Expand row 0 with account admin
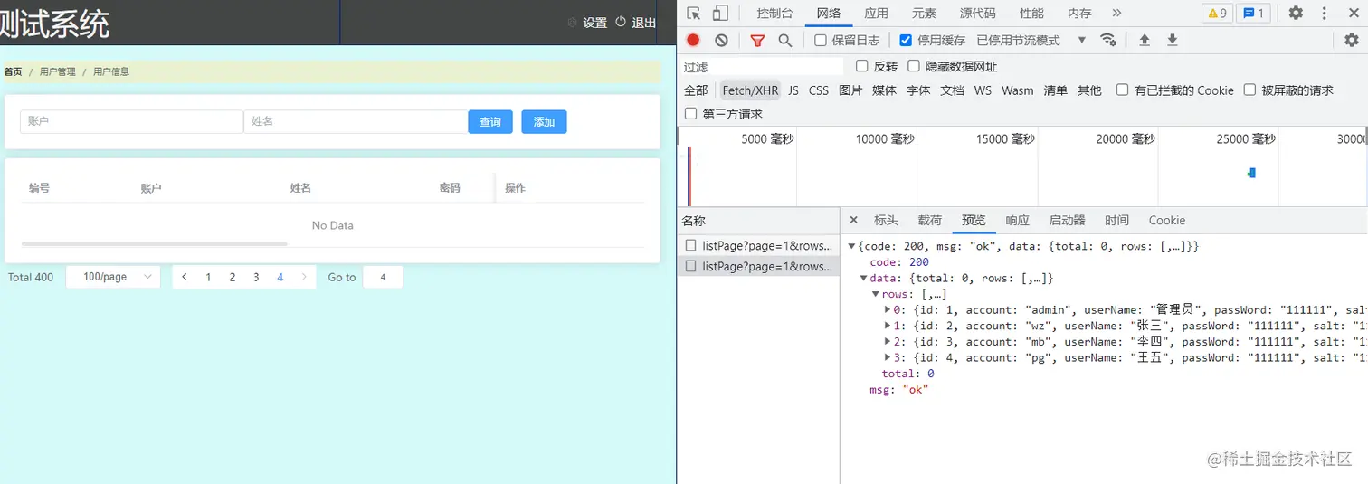Screen dimensions: 1368x484 (888, 310)
